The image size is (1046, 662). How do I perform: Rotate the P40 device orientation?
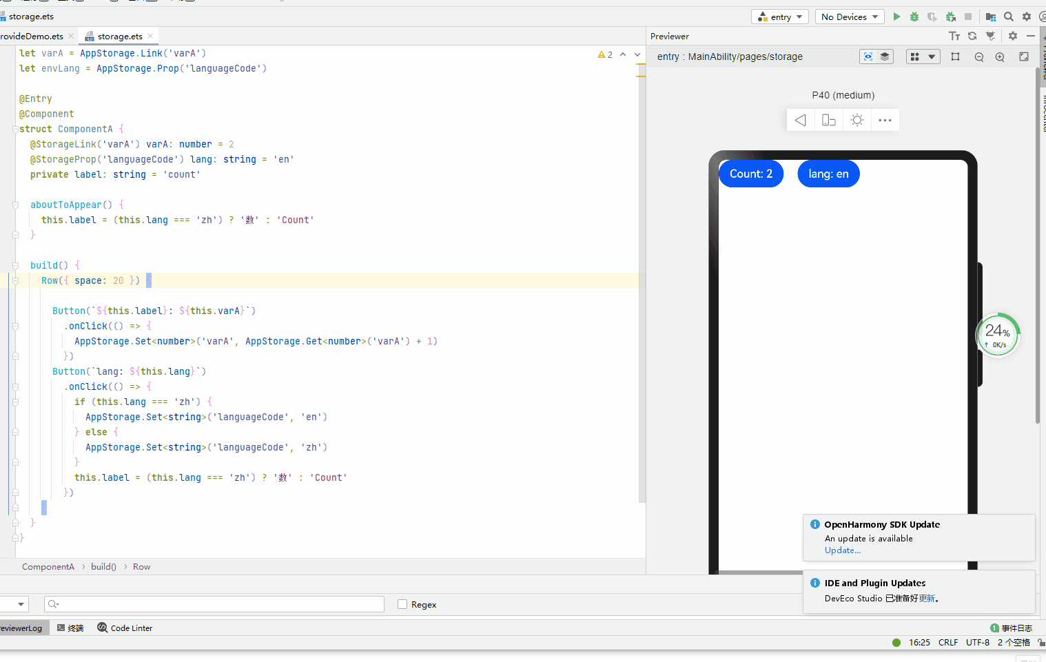pos(829,120)
